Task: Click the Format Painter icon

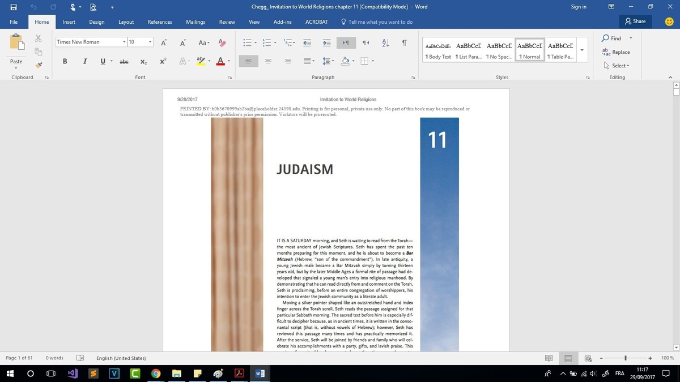Action: (39, 65)
